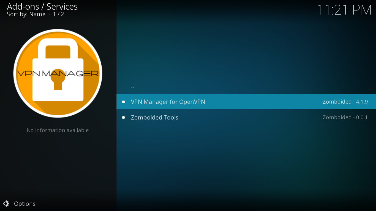376x211 pixels.
Task: Click the Options label in bottom bar
Action: tap(25, 204)
